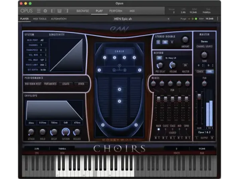239x179 pixels.
Task: Toggle the right sidebar panel icon
Action: point(66,11)
